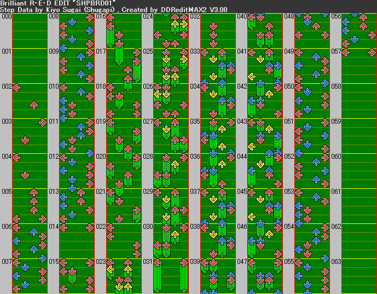Click the DDReditMAX2 V3.00 credit text
The image size is (377, 294).
[x=194, y=10]
